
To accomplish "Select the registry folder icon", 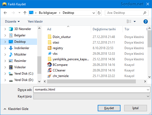I will point(50,48).
